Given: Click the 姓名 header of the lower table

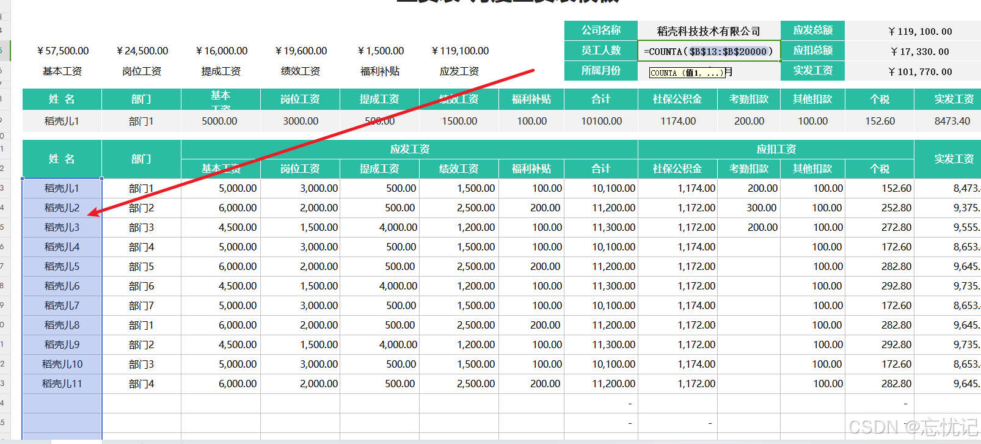Looking at the screenshot, I should click(62, 159).
